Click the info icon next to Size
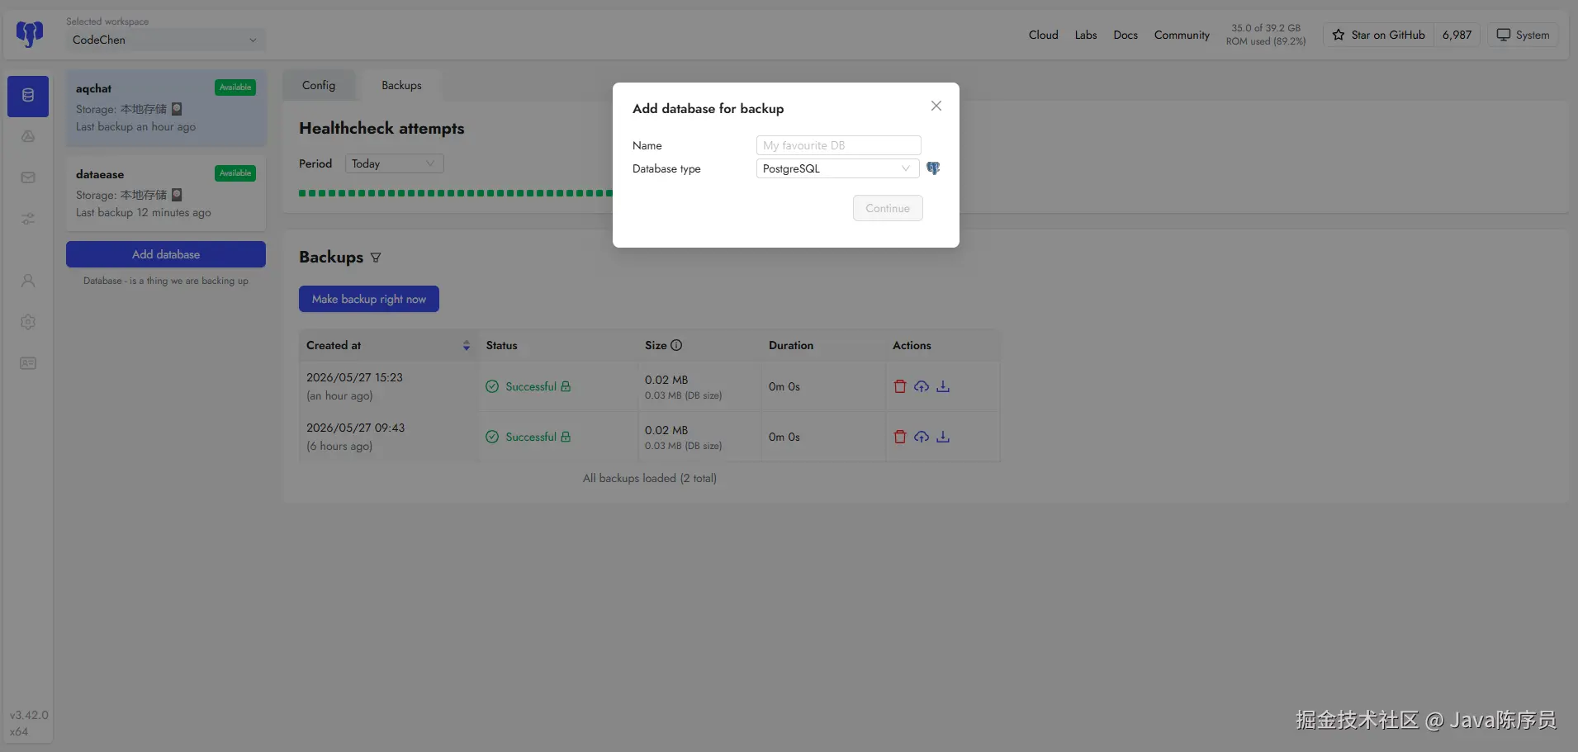 [x=676, y=345]
